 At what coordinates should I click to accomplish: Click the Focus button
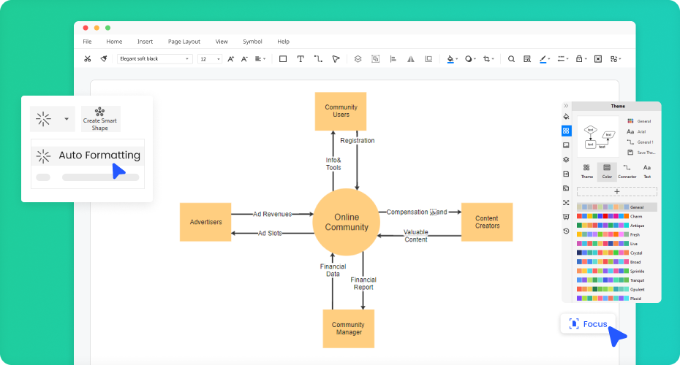(x=589, y=323)
